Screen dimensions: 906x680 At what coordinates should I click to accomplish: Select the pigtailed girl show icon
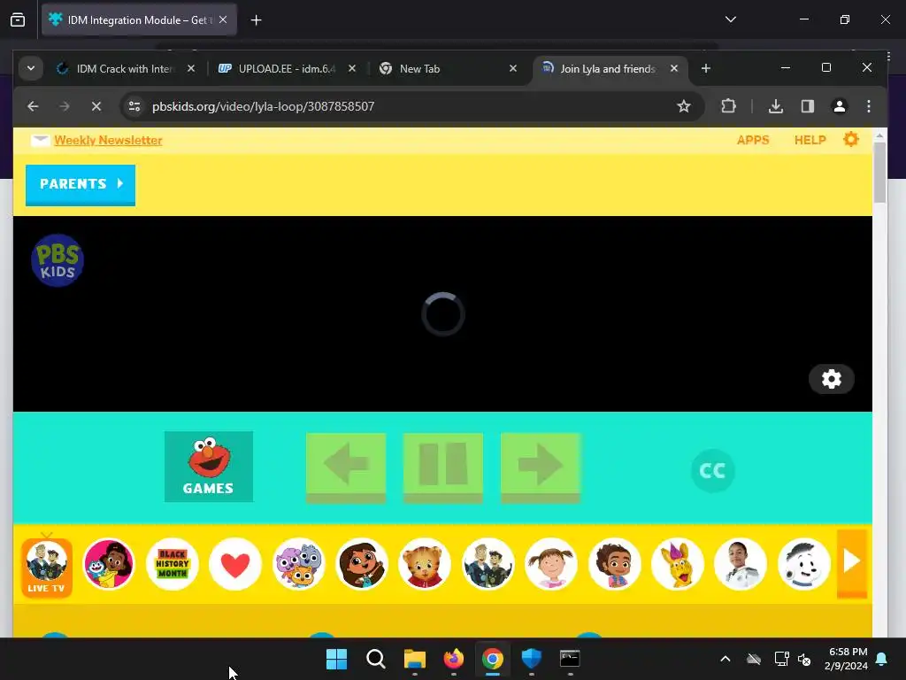[550, 564]
